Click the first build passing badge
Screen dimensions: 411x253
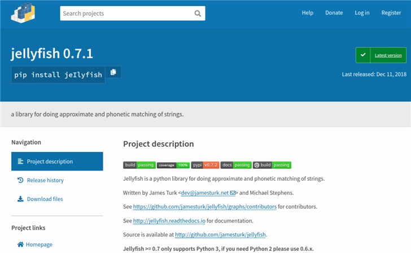coord(139,165)
